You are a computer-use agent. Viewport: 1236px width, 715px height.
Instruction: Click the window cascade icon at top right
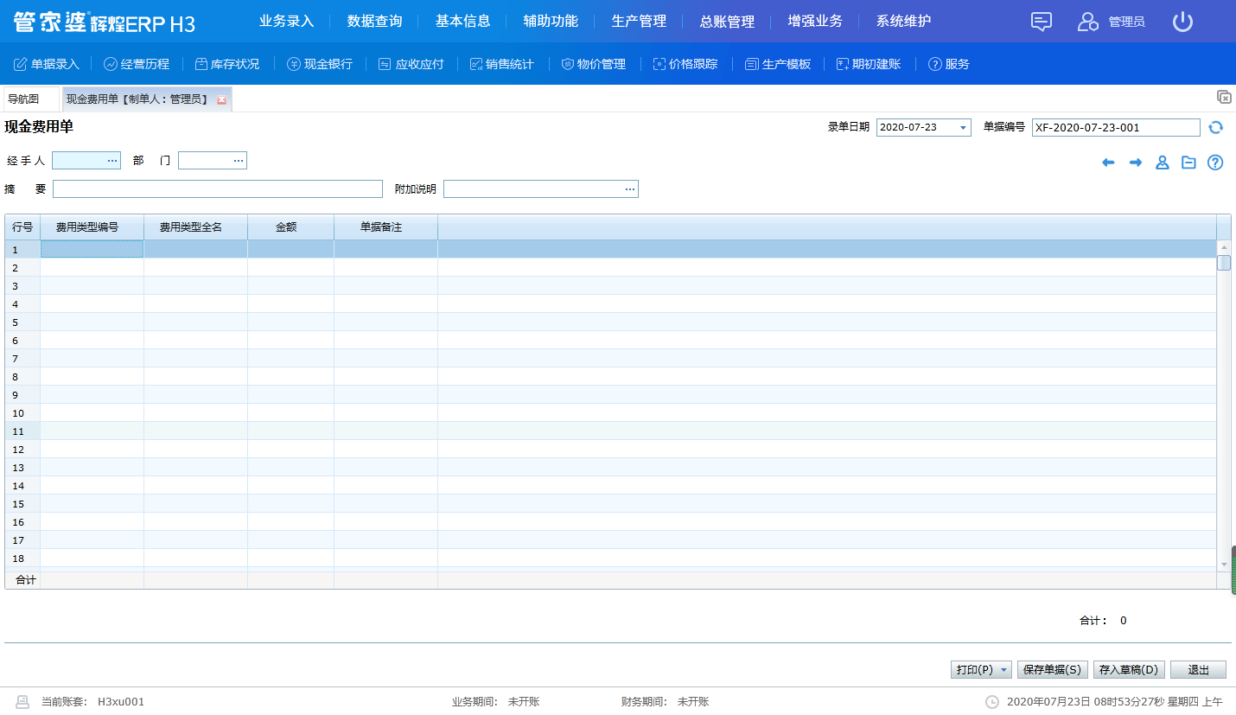(x=1224, y=97)
